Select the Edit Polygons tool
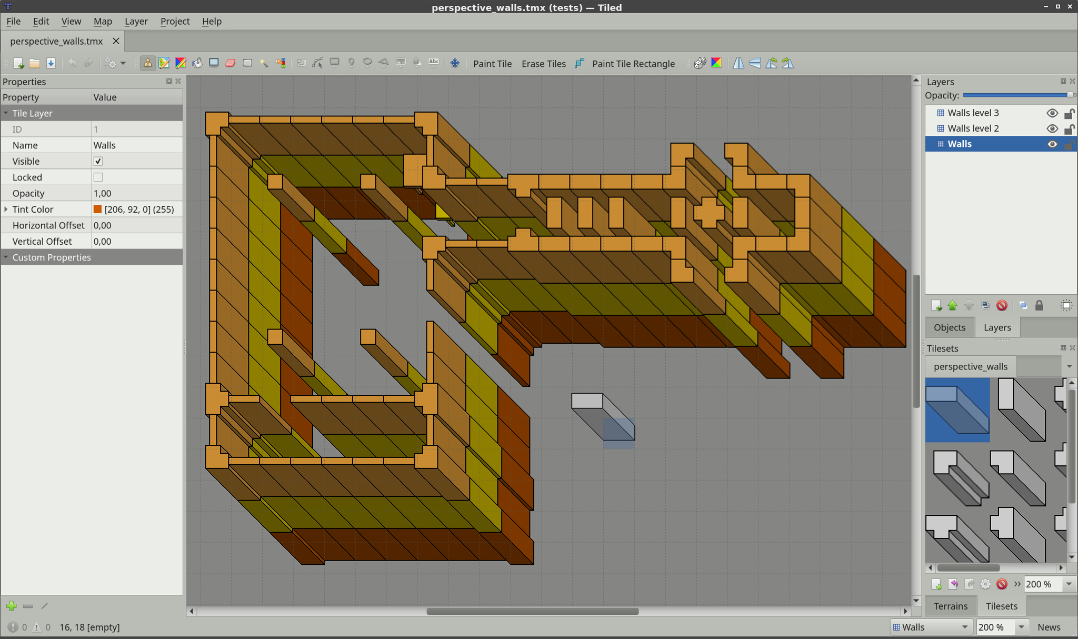Viewport: 1078px width, 639px height. [x=318, y=63]
